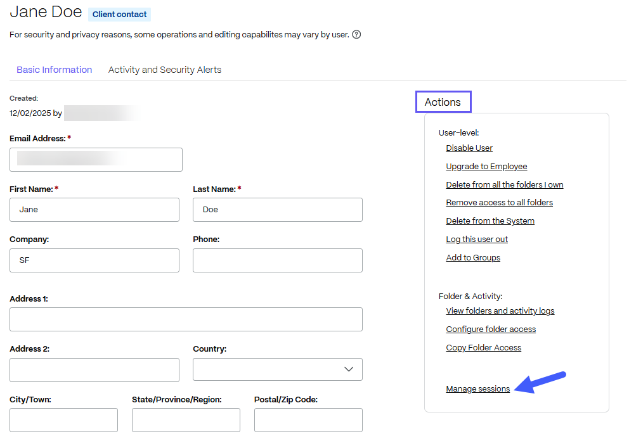
Task: Open the Country dropdown
Action: (277, 369)
